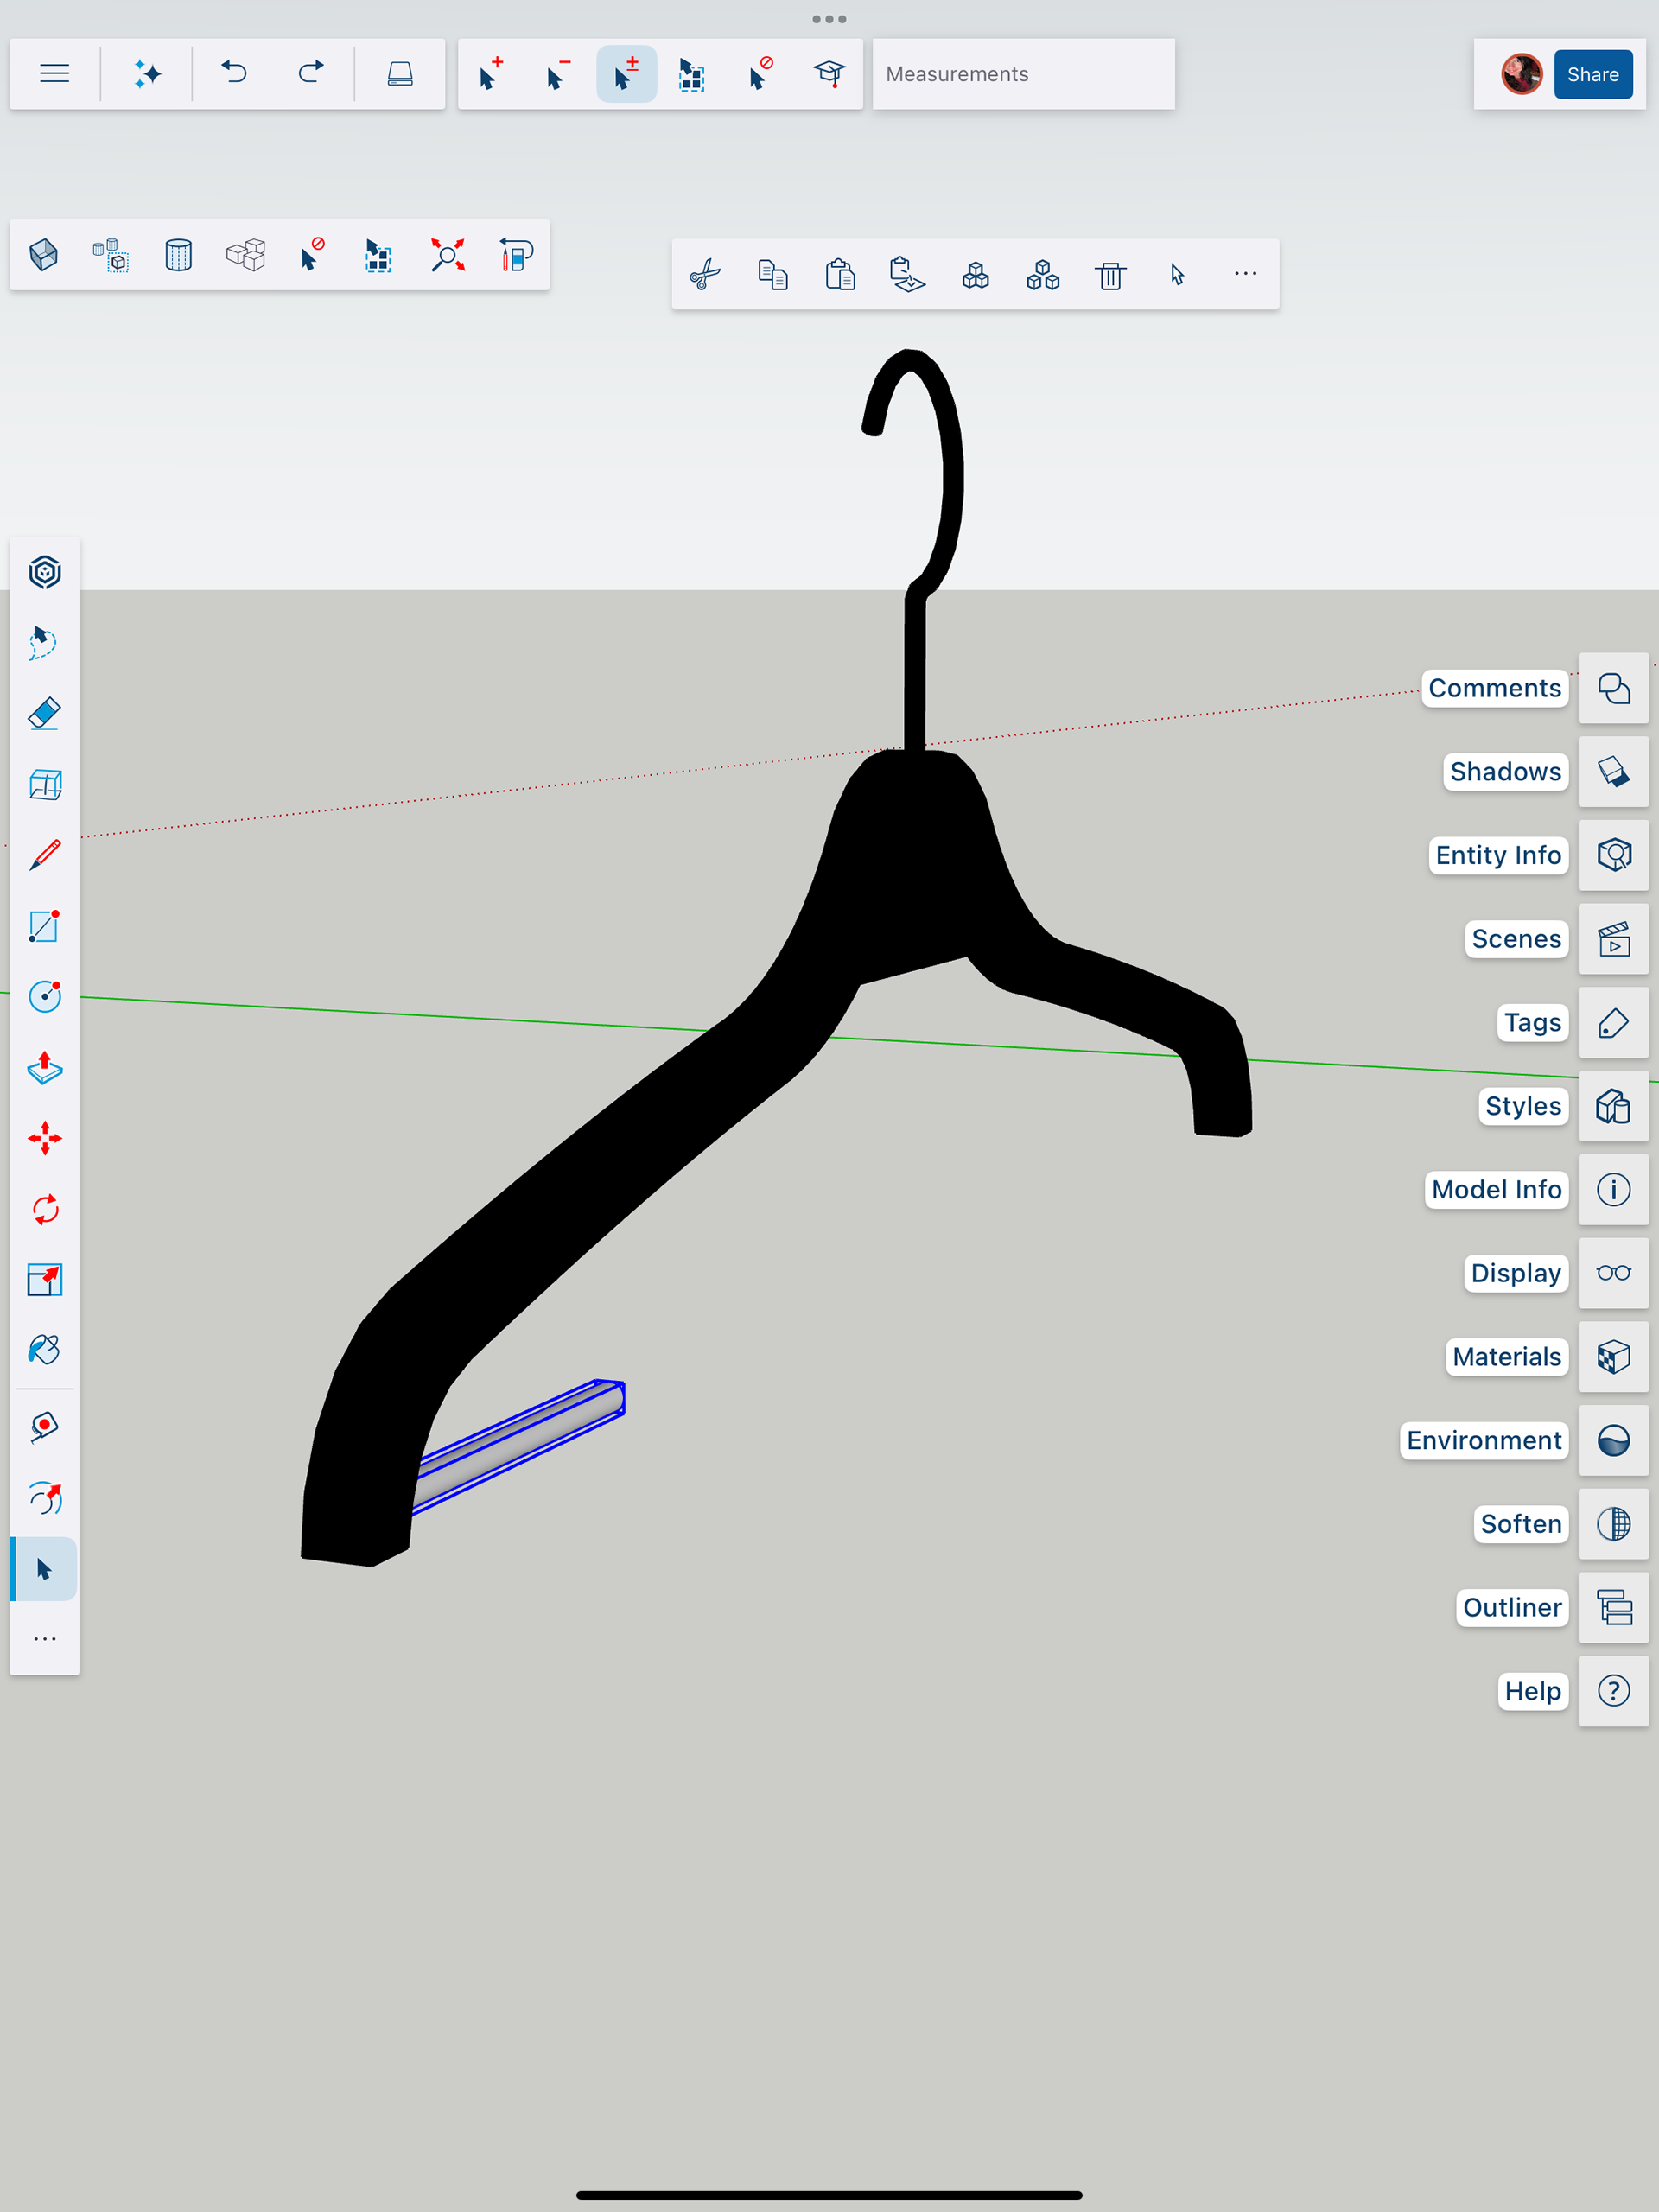The image size is (1659, 2212).
Task: Open the hamburger main menu
Action: [x=54, y=74]
